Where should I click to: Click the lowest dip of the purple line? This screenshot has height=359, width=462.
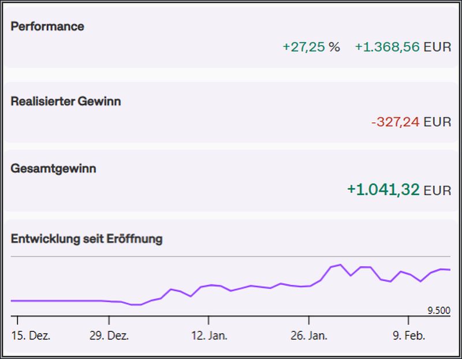point(136,305)
